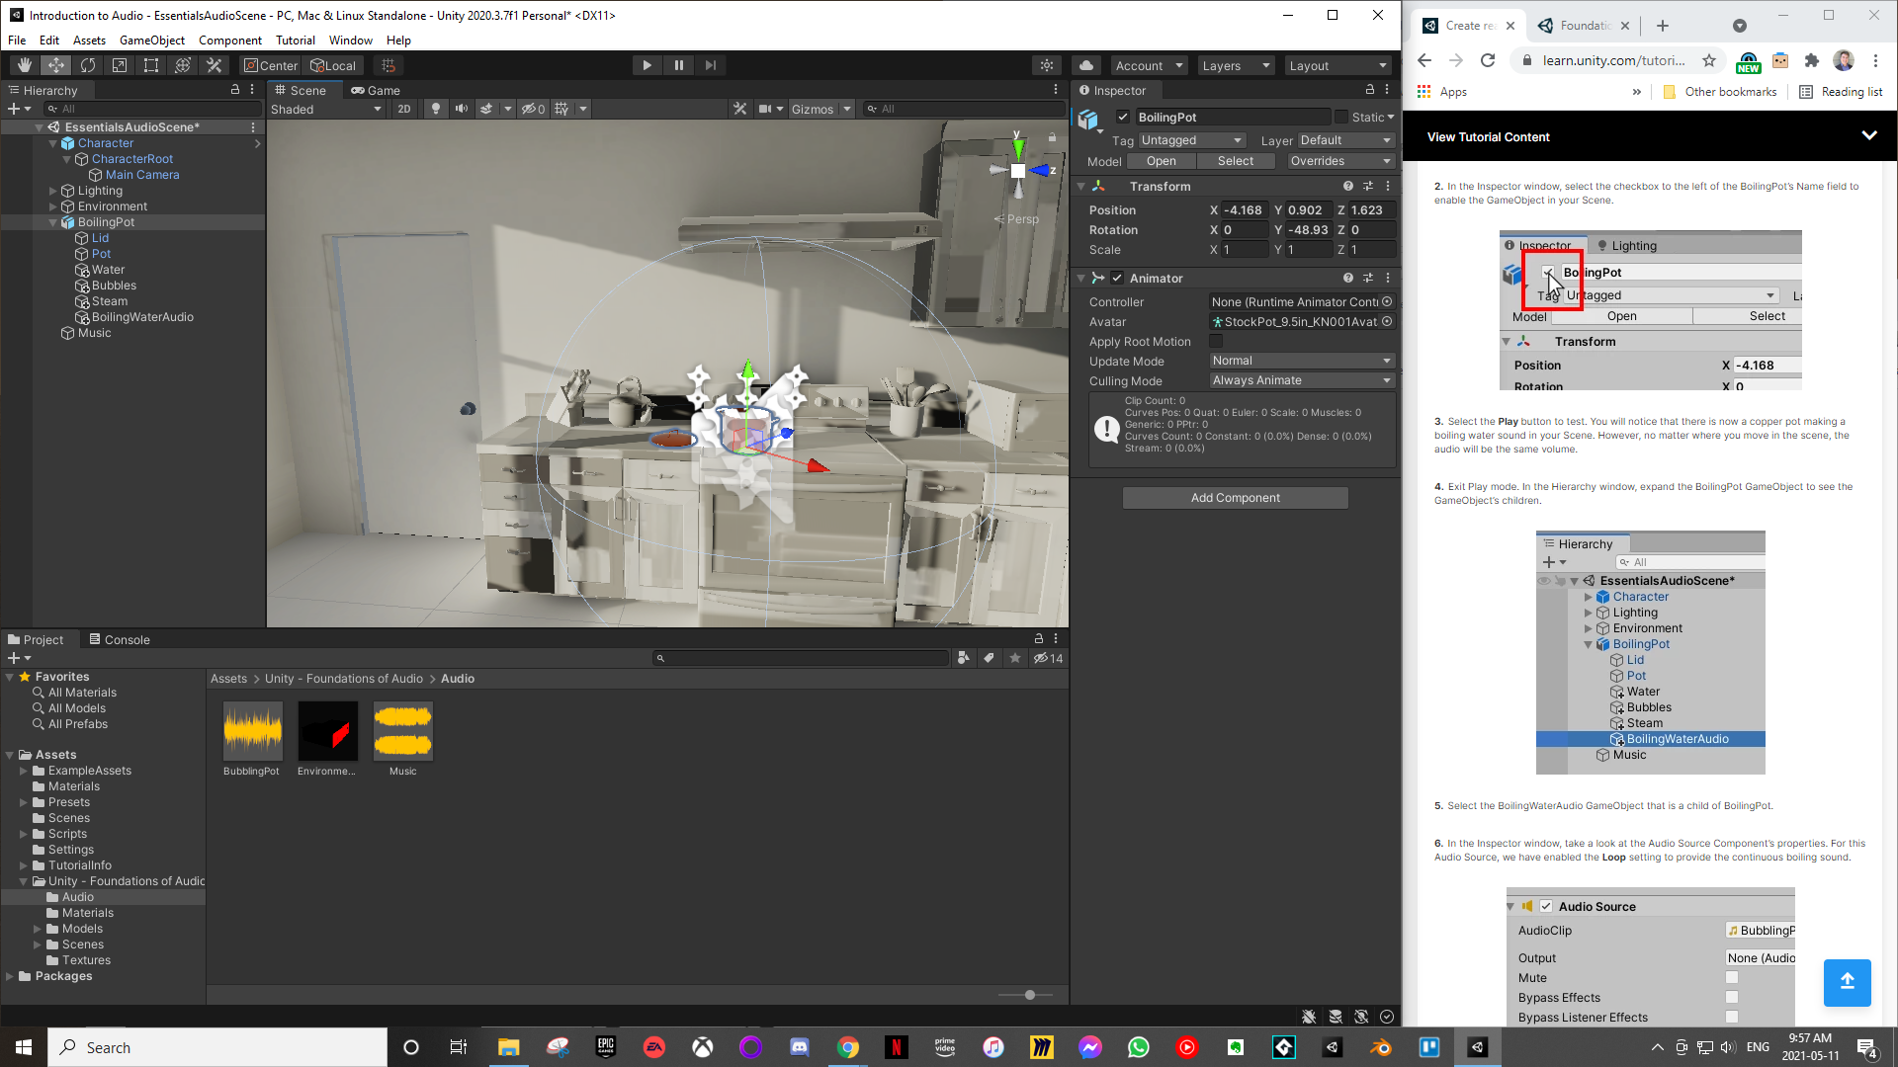Open the Shaded draw mode dropdown
This screenshot has width=1898, height=1067.
point(325,109)
